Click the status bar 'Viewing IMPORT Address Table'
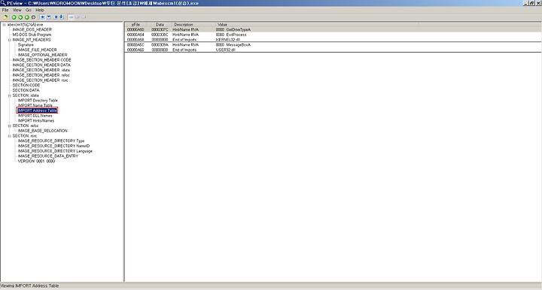Viewport: 542px width, 290px height. (x=29, y=285)
